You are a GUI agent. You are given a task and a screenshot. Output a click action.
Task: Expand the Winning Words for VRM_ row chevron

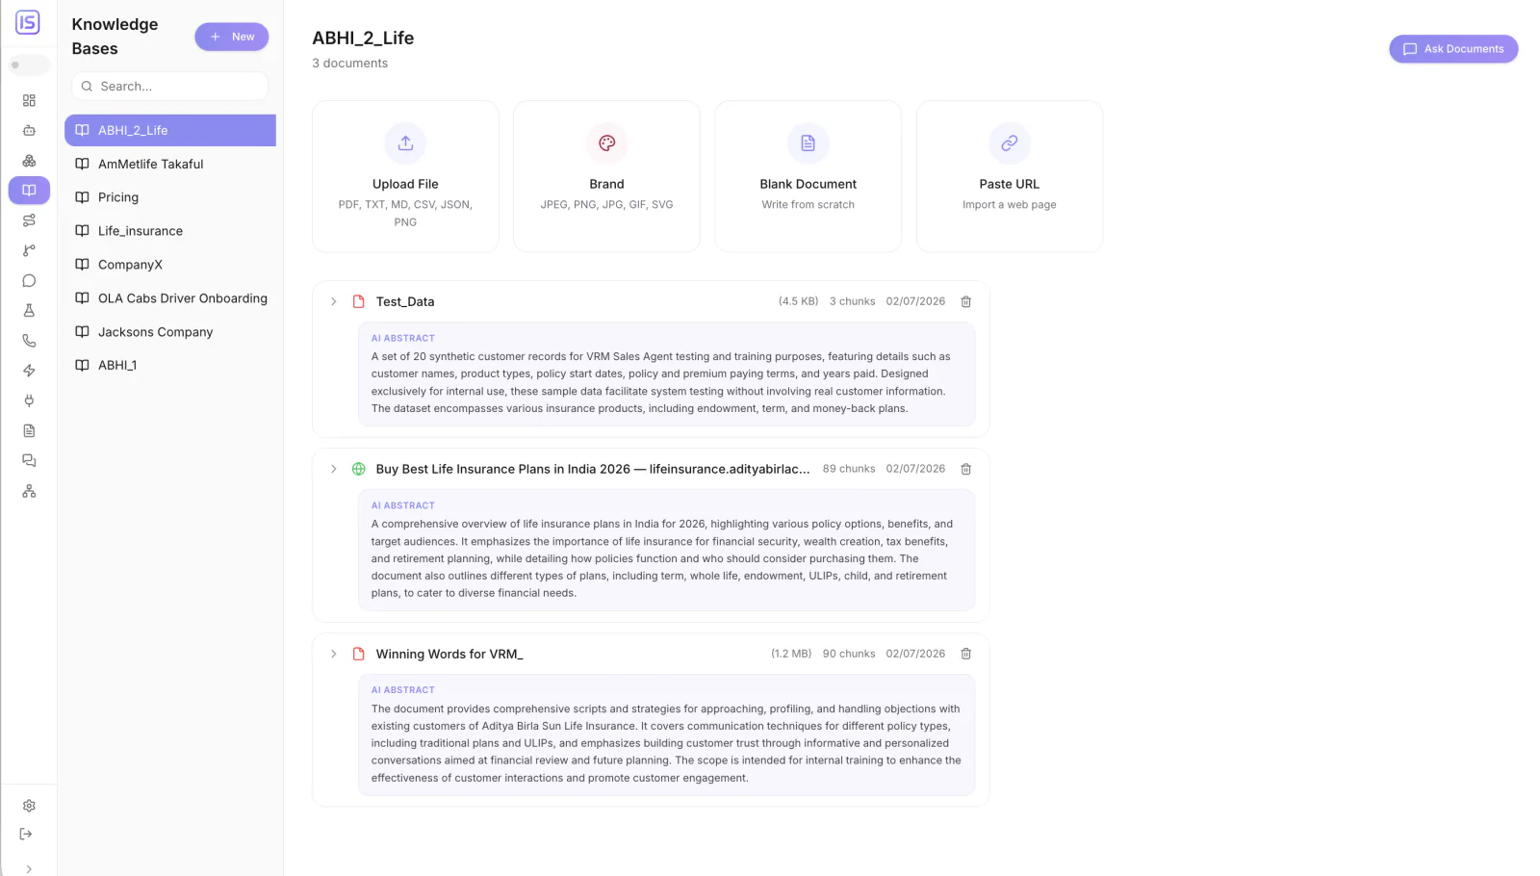334,654
